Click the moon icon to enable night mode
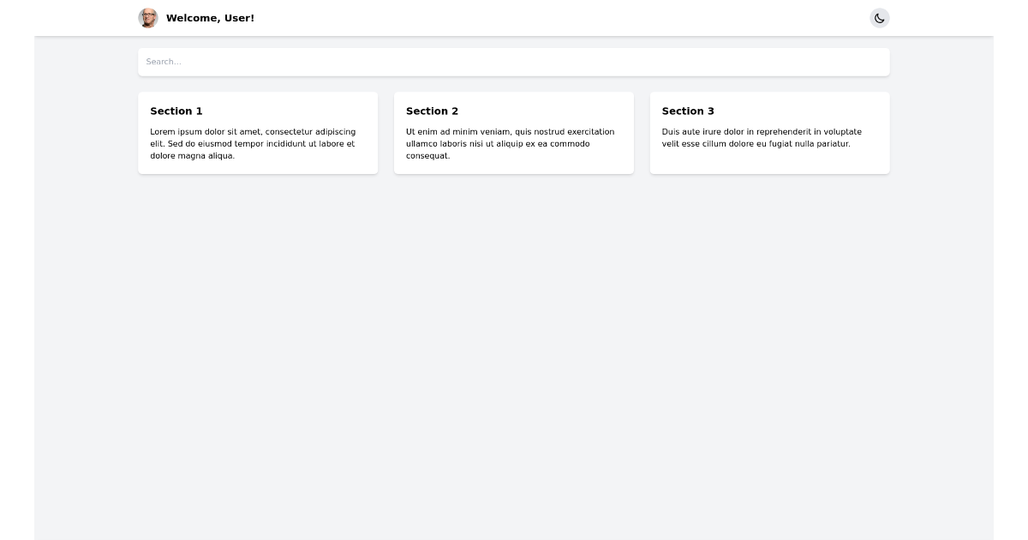Image resolution: width=1028 pixels, height=540 pixels. coord(880,18)
